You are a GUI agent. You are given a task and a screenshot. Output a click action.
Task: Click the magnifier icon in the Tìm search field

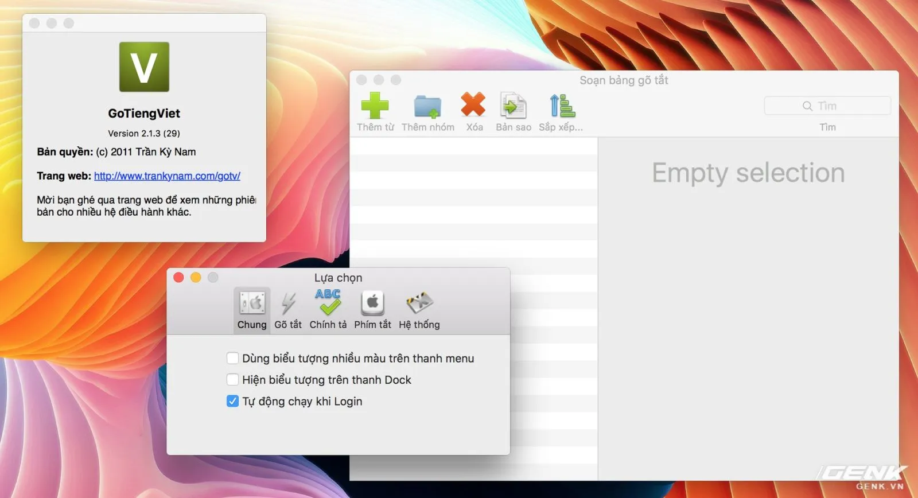coord(807,106)
